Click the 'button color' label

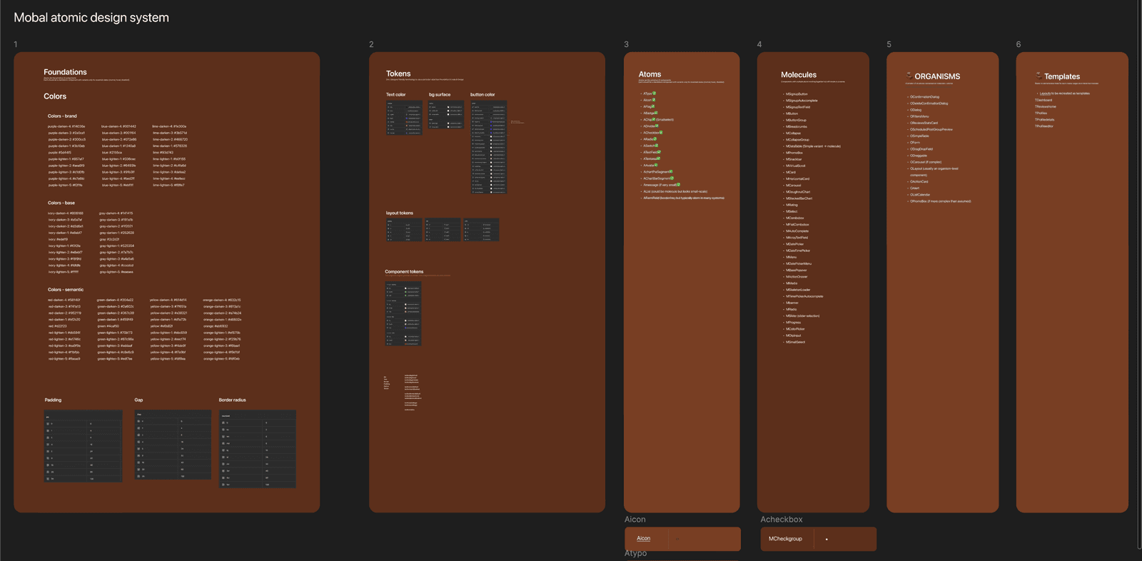(x=482, y=94)
